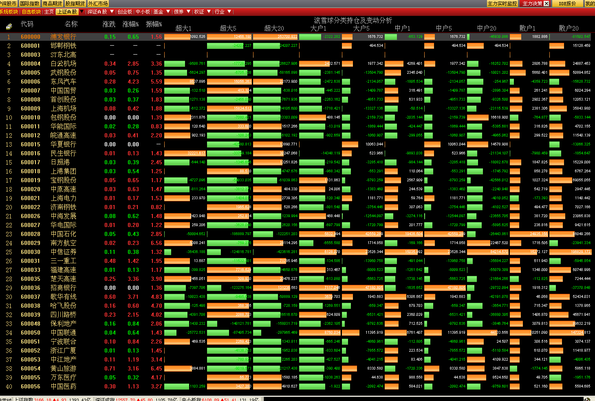Open the 创业板 board
The image size is (595, 401).
coord(125,11)
